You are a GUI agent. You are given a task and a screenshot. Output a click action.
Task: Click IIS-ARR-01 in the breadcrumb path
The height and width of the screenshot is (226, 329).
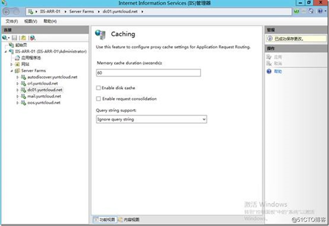[x=50, y=12]
